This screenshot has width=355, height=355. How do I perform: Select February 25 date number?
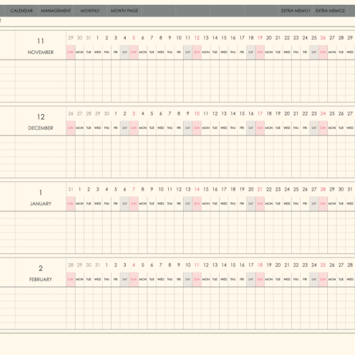pos(323,265)
